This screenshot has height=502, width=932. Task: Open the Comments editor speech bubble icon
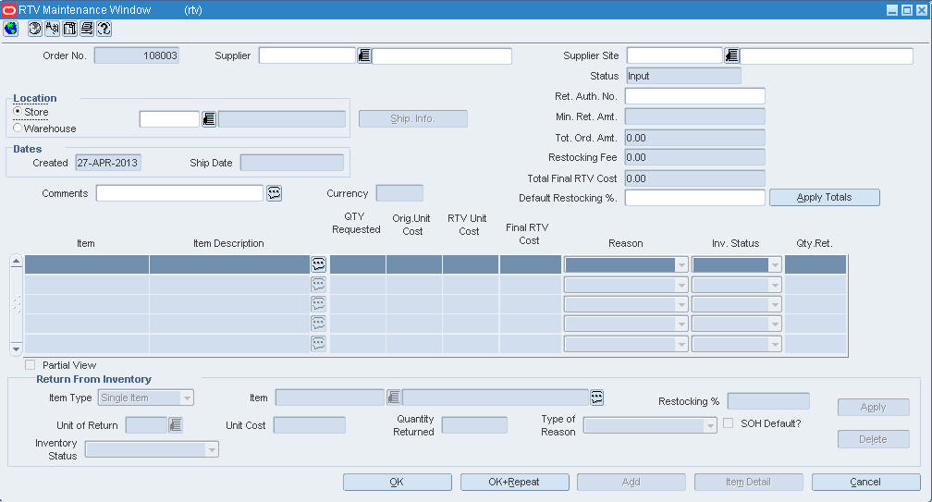pyautogui.click(x=274, y=193)
